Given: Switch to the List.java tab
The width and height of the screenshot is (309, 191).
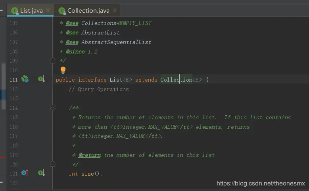Looking at the screenshot, I should click(x=30, y=10).
